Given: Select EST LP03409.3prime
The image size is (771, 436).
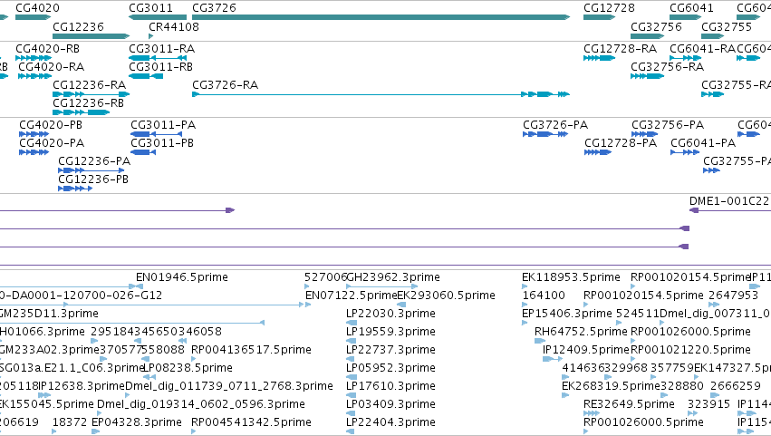Looking at the screenshot, I should coord(352,414).
